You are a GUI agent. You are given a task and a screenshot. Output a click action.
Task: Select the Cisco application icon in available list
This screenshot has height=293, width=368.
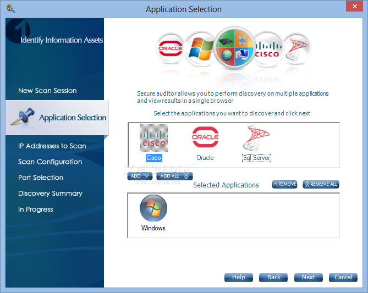click(x=154, y=138)
